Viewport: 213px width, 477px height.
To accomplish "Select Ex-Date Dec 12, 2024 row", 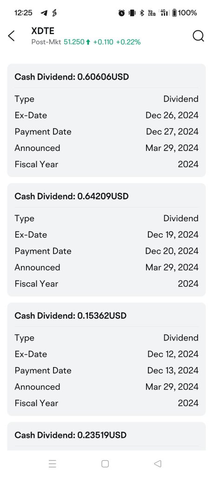I will click(106, 354).
